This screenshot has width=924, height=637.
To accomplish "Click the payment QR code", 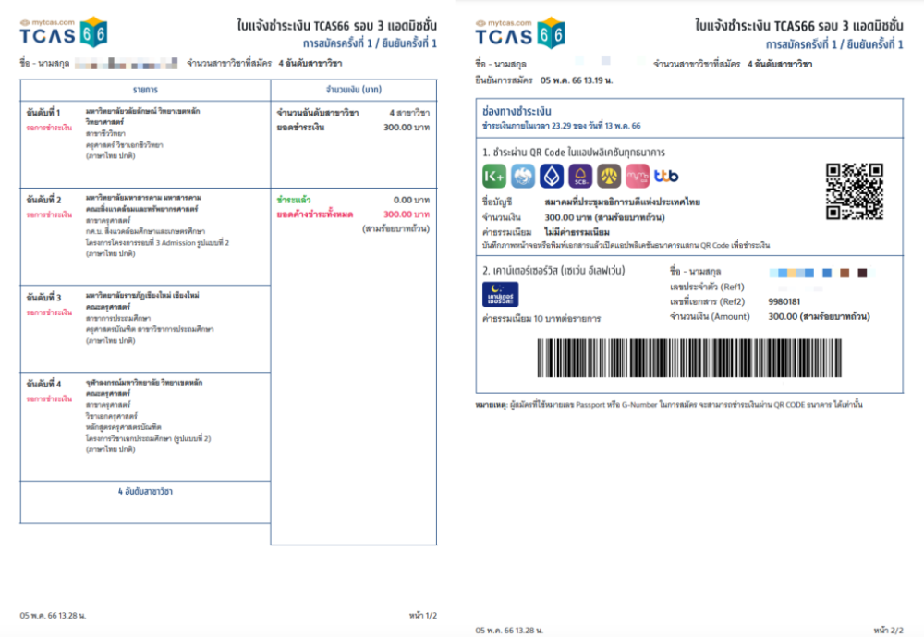I will tap(854, 191).
